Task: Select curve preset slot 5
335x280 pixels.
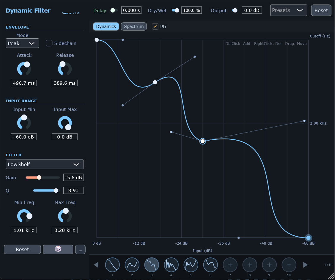Action: click(191, 265)
